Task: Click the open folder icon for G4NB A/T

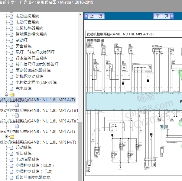Action: pyautogui.click(x=12, y=94)
